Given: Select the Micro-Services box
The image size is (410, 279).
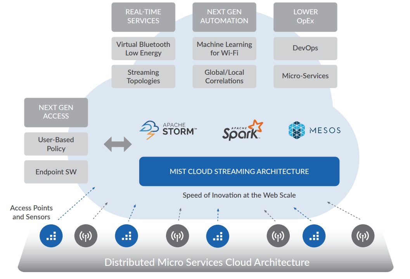Looking at the screenshot, I should (305, 76).
